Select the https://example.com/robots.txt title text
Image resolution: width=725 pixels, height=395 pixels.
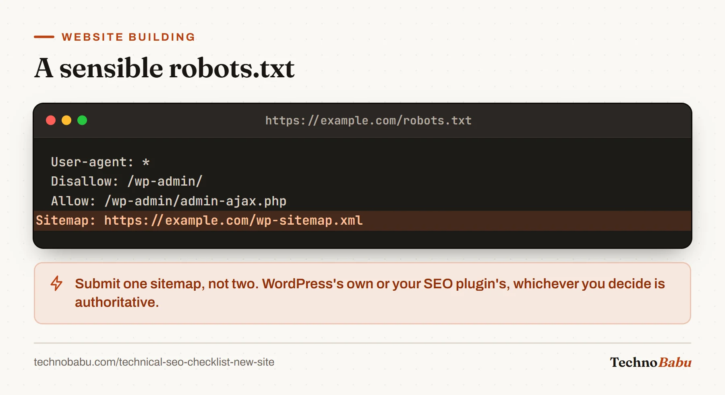pyautogui.click(x=368, y=120)
